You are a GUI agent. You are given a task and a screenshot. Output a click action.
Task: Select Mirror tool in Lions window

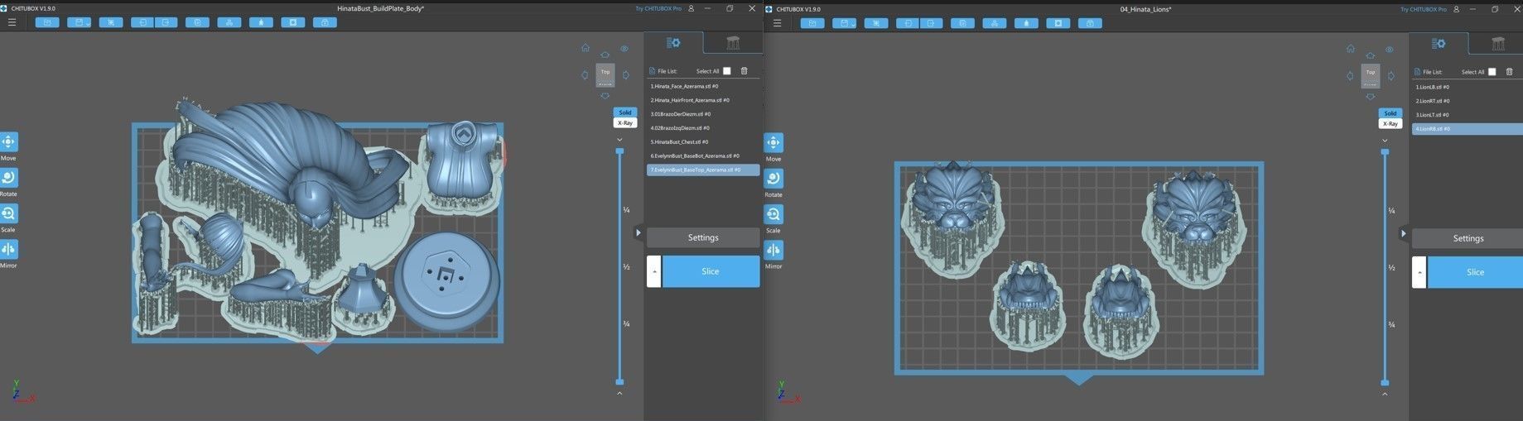pyautogui.click(x=774, y=250)
